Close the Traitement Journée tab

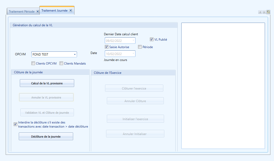point(71,11)
